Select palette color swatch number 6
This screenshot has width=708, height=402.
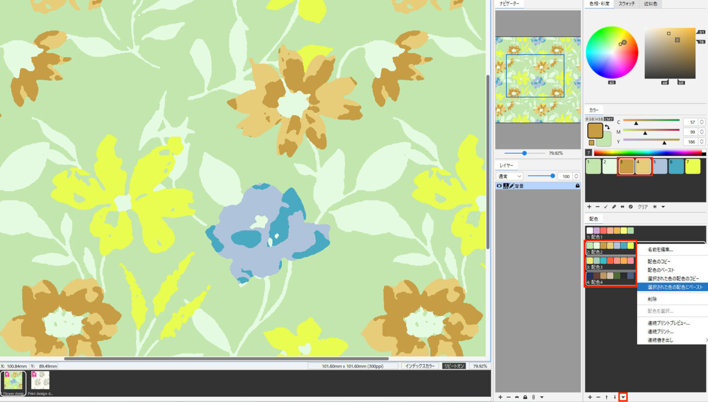(x=676, y=166)
